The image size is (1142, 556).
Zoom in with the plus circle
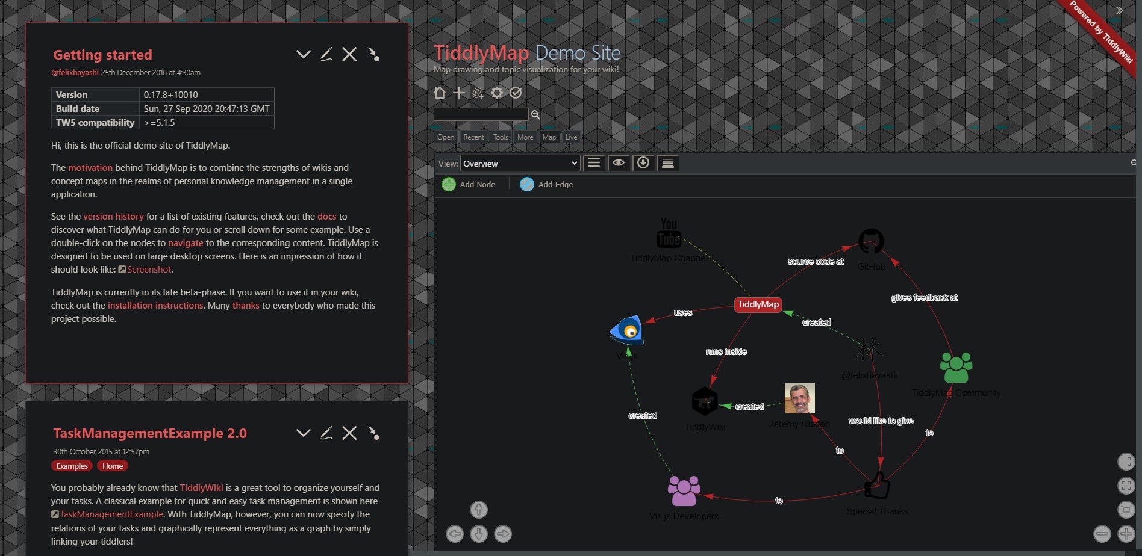point(1126,533)
